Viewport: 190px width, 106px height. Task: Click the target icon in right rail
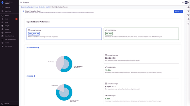tap(188, 15)
